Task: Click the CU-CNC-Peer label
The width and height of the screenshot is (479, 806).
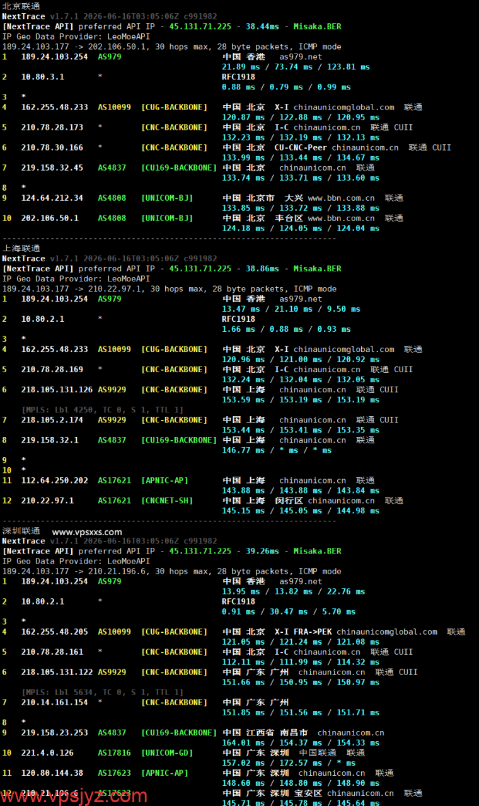Action: pyautogui.click(x=301, y=147)
